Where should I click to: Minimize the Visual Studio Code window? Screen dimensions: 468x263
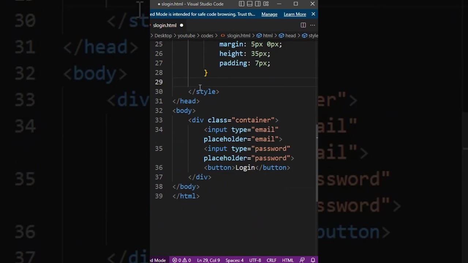click(279, 4)
